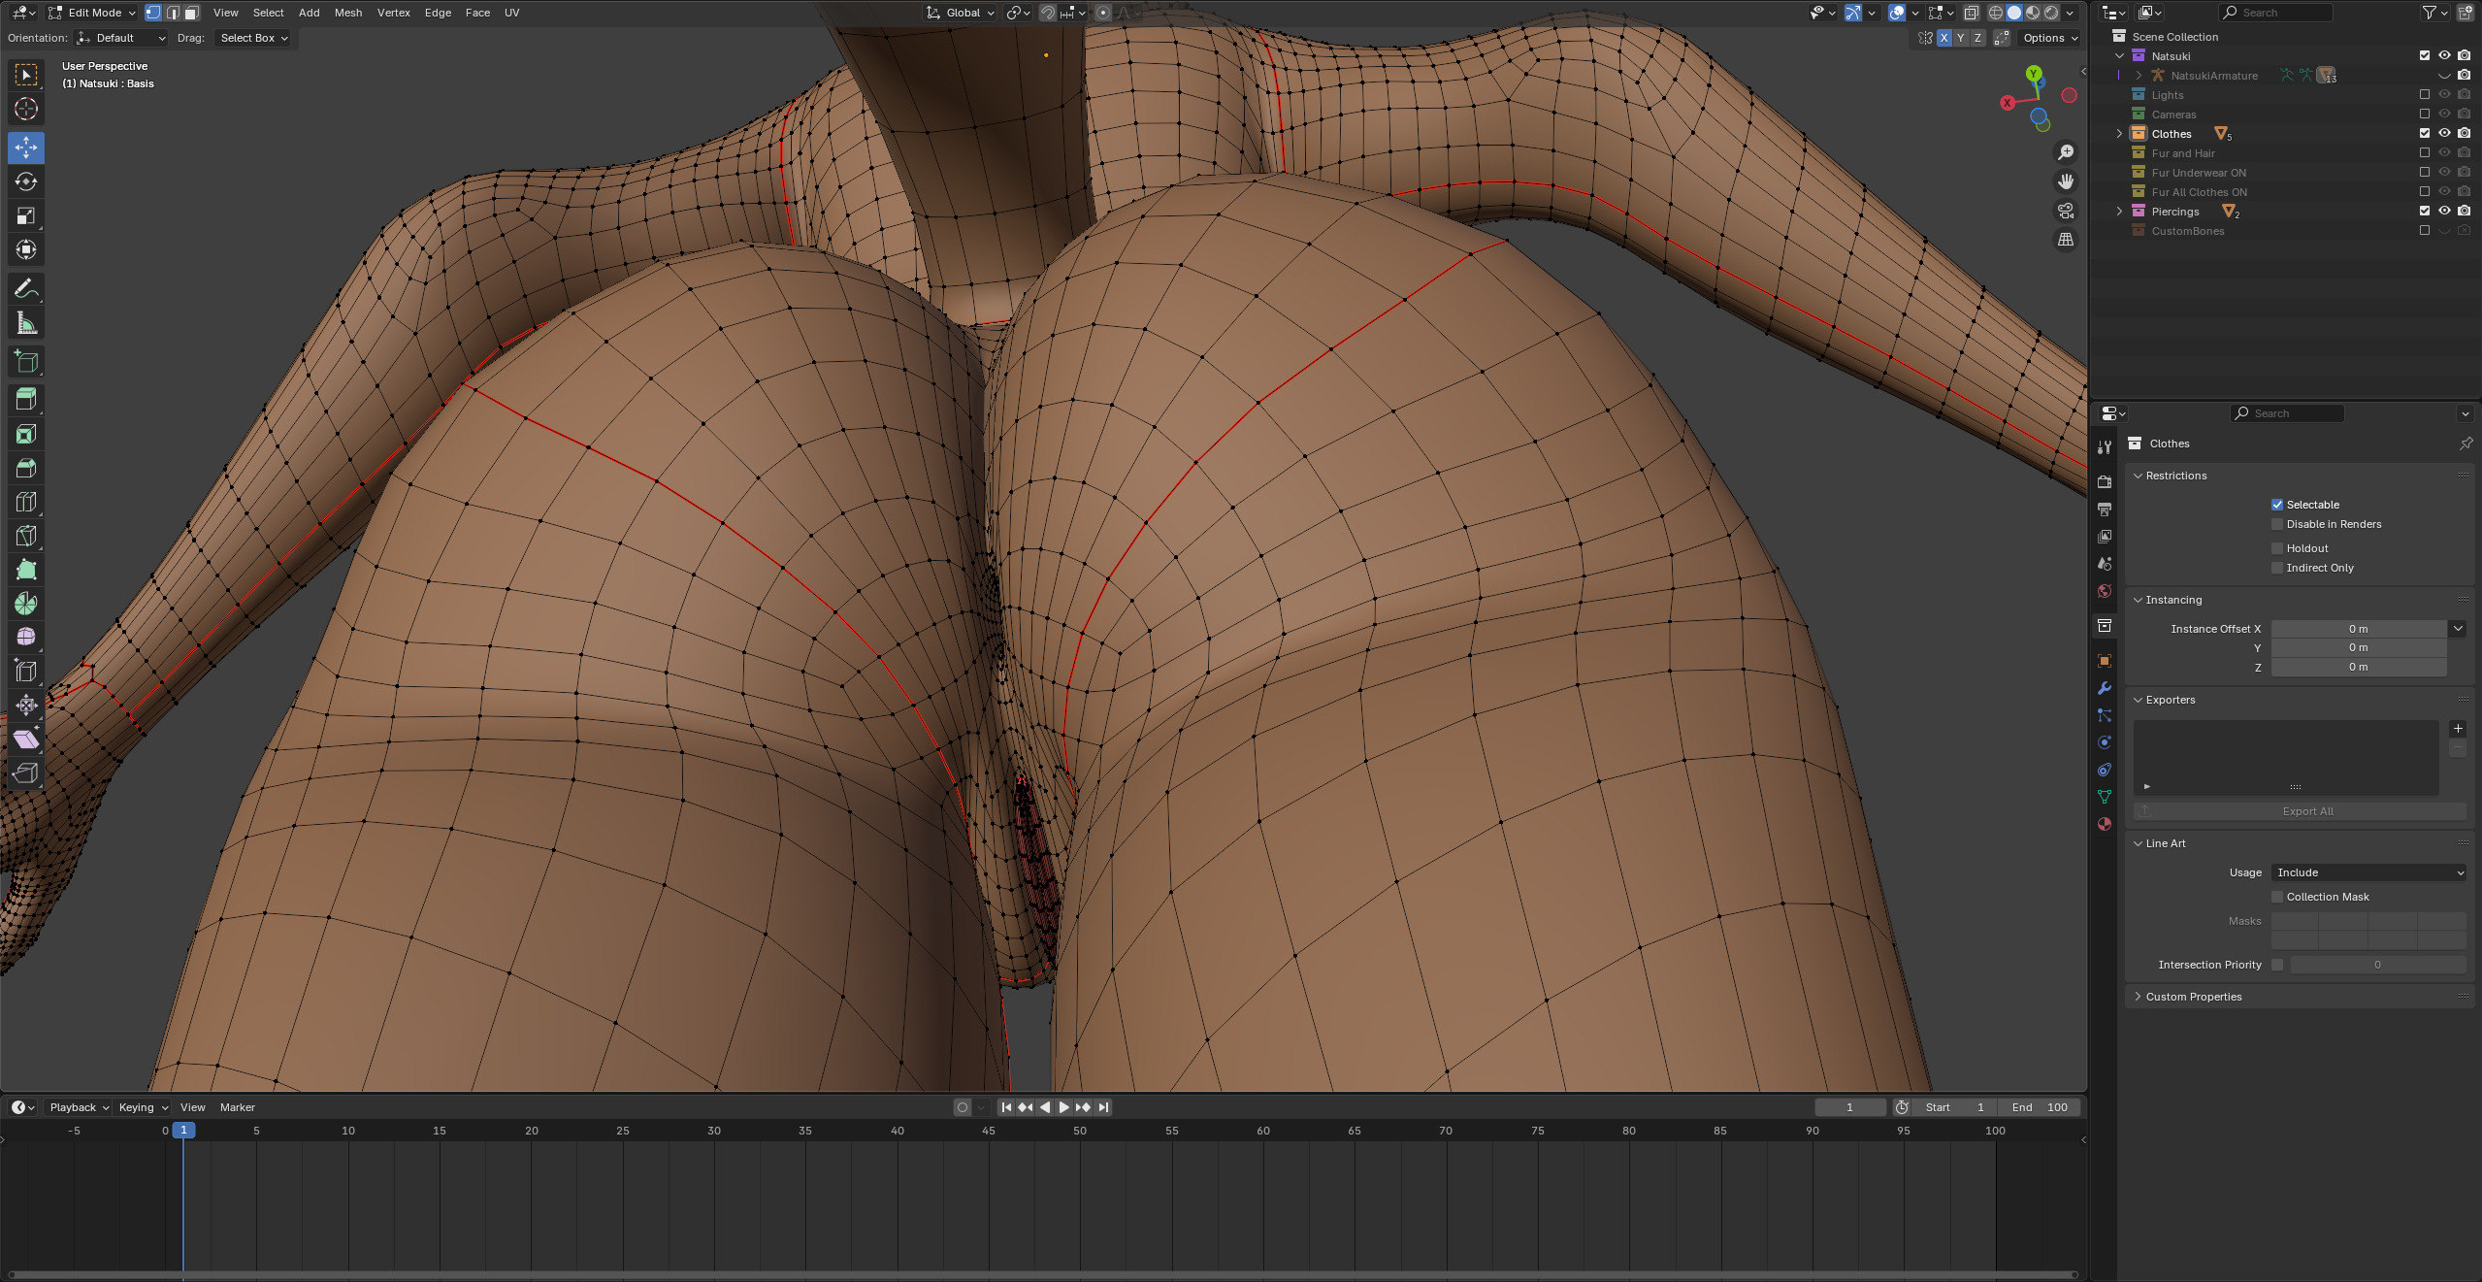
Task: Click the Instance Offset X field
Action: tap(2358, 629)
